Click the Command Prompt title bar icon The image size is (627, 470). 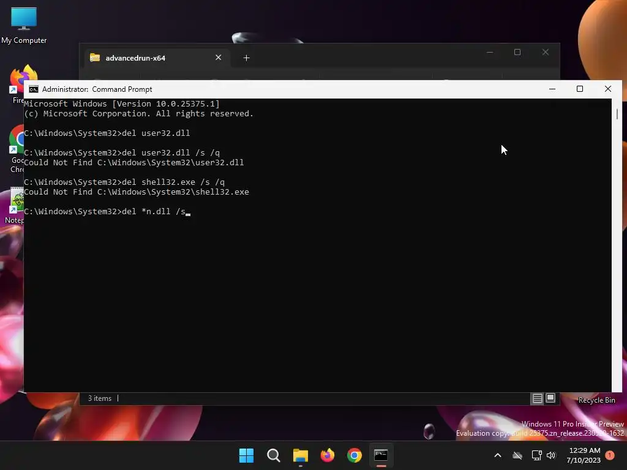tap(34, 89)
